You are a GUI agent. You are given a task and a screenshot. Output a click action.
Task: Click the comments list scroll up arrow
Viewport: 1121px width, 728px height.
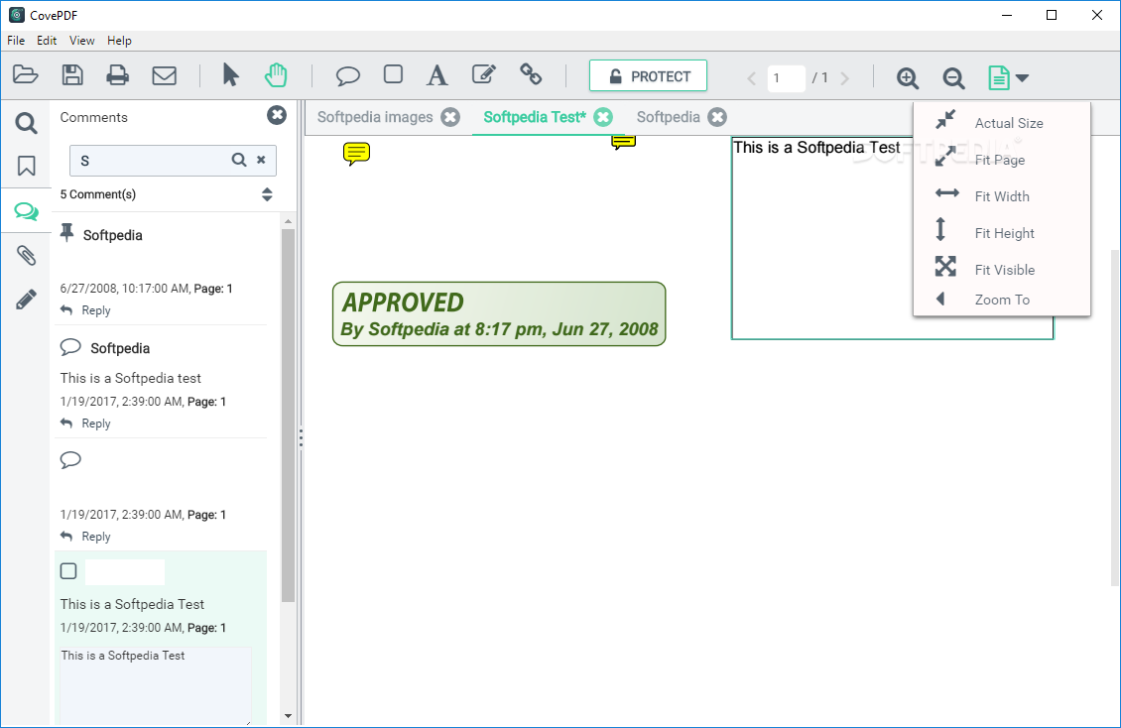[288, 221]
